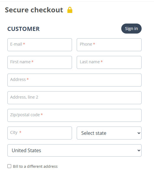This screenshot has height=181, width=154.
Task: Click the red asterisk beside E-mail
Action: [x=24, y=44]
